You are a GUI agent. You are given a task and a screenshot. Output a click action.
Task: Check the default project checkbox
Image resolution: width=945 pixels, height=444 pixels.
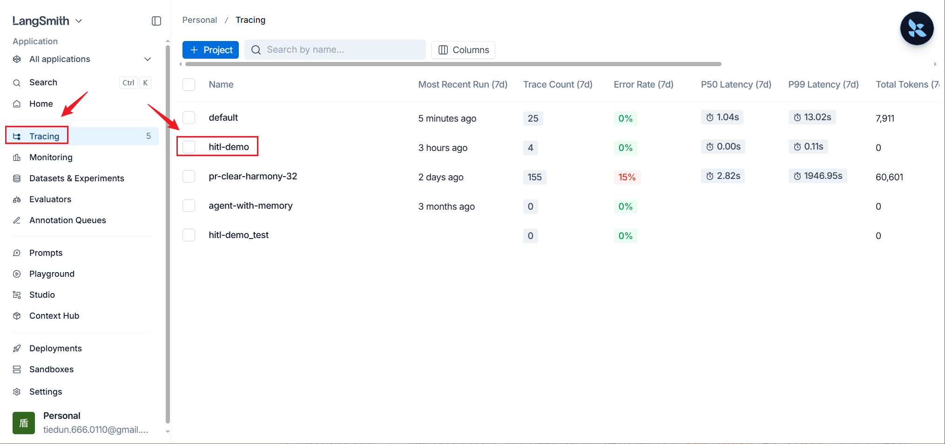pos(189,118)
